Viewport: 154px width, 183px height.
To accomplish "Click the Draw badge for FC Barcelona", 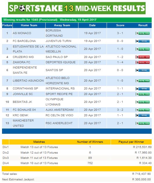I will coord(143,41).
